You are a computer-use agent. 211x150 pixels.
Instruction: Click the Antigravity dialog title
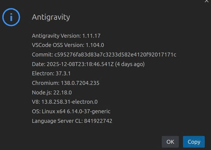pos(51,17)
